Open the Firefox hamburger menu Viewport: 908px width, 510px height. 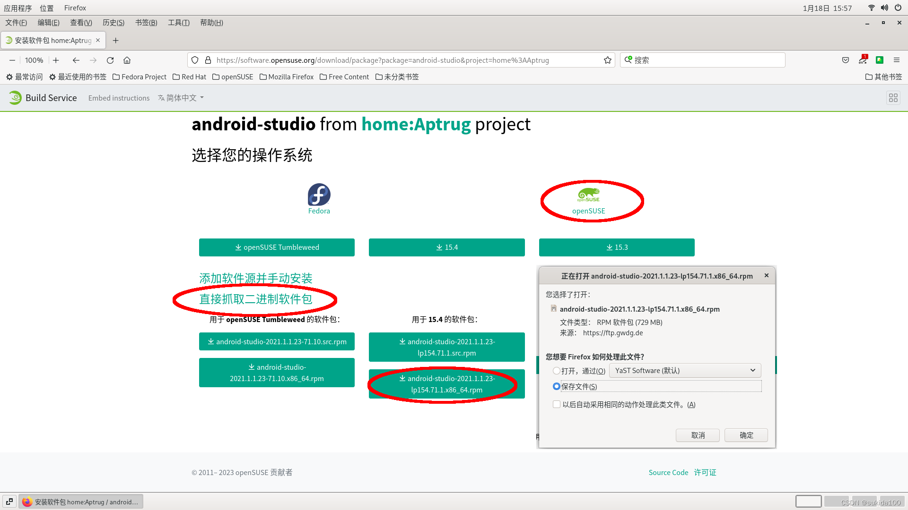tap(897, 60)
